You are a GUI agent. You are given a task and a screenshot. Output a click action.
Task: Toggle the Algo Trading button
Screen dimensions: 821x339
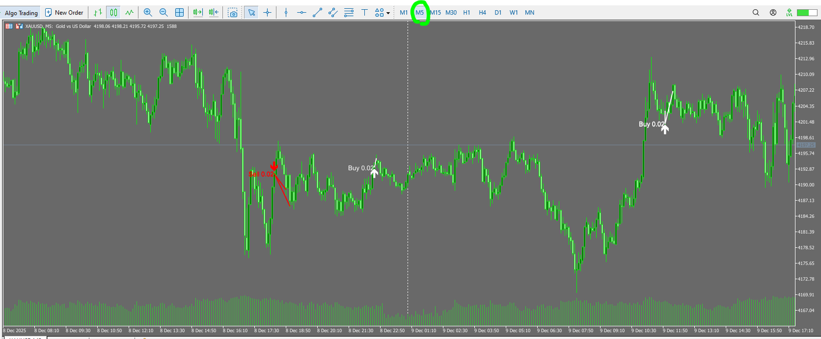tap(21, 13)
